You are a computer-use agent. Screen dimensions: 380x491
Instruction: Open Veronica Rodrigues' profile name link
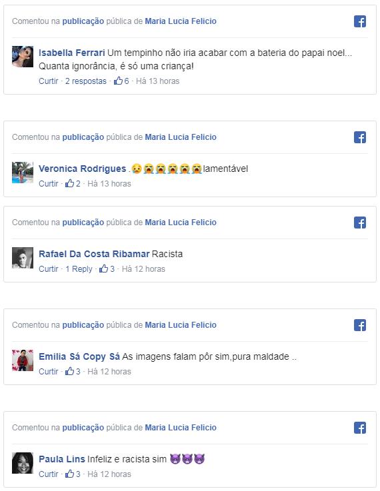[x=83, y=169]
